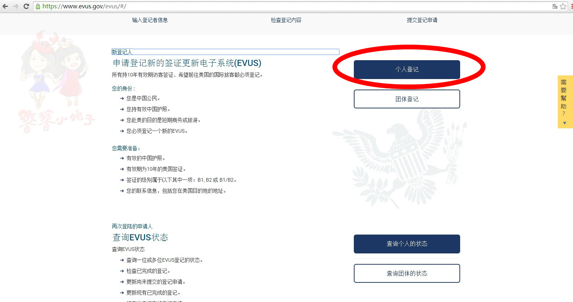
Task: Click the 查询团体的状态 button
Action: click(407, 273)
